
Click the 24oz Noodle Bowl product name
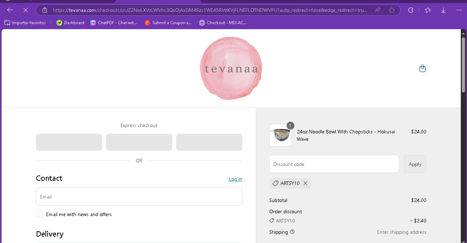tap(346, 135)
